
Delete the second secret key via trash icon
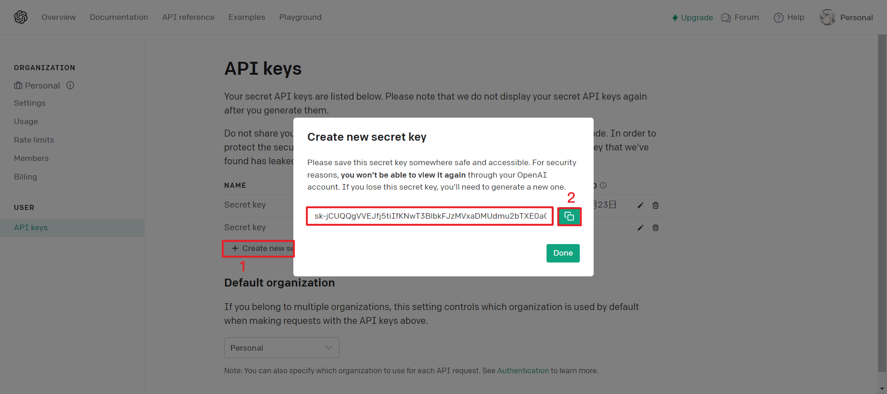coord(656,227)
